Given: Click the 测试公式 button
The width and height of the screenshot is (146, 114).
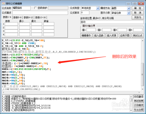Looking at the screenshot, I should 138,36.
